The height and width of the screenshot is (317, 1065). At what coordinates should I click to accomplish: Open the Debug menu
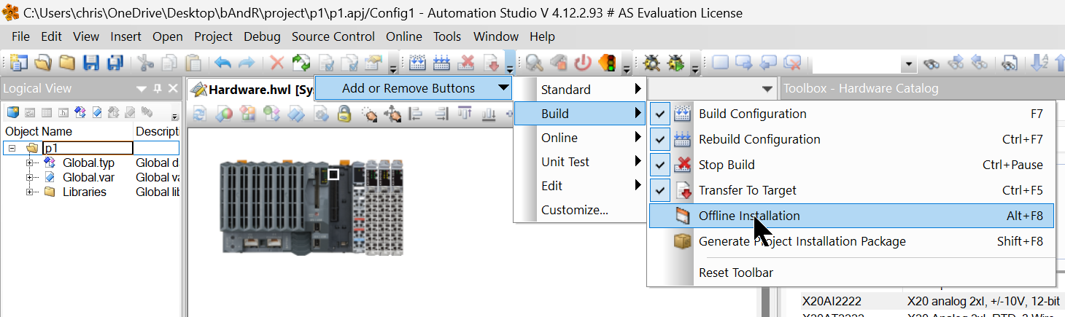click(262, 36)
